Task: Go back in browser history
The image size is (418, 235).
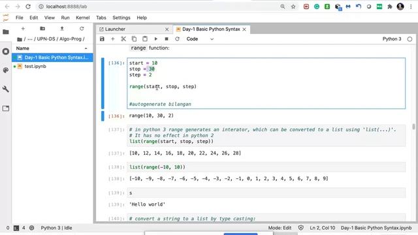Action: pyautogui.click(x=7, y=7)
